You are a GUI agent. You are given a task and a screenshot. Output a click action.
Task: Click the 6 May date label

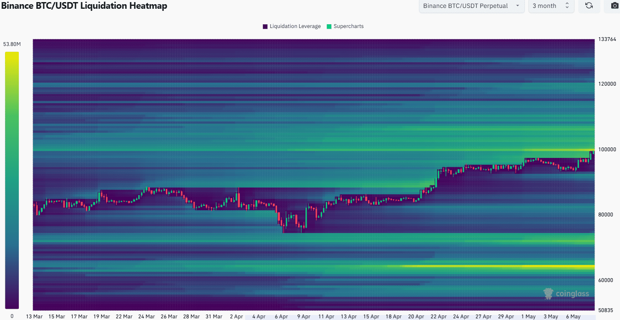pyautogui.click(x=573, y=317)
